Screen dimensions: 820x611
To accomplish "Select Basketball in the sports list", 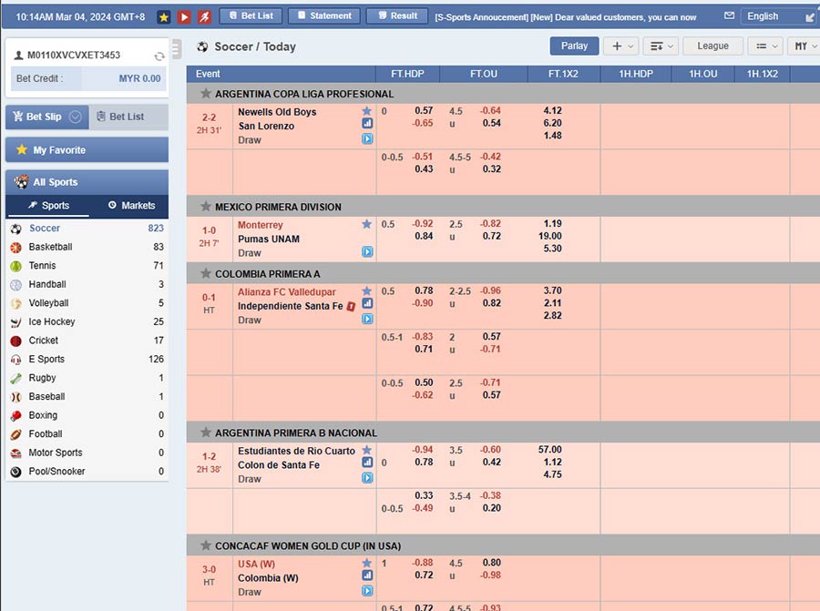I will [50, 247].
